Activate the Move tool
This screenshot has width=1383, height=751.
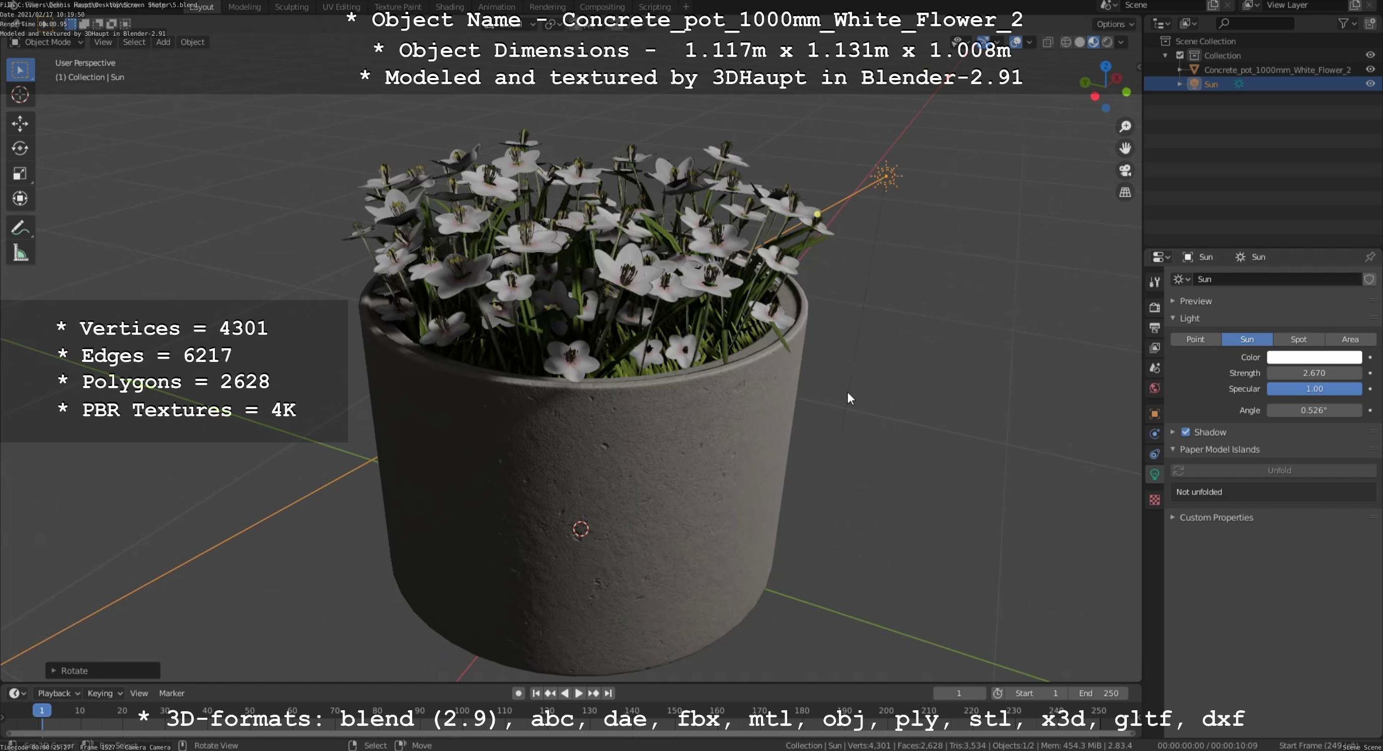pos(20,123)
